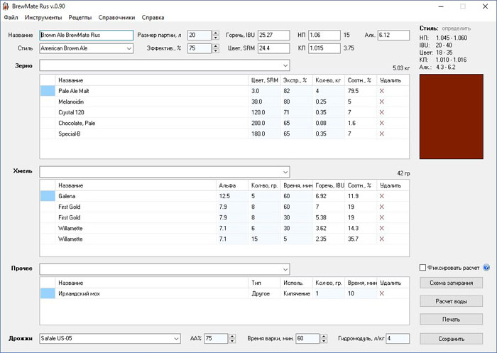Click the BrewMate app icon in title bar
This screenshot has height=353, width=497.
(6, 6)
